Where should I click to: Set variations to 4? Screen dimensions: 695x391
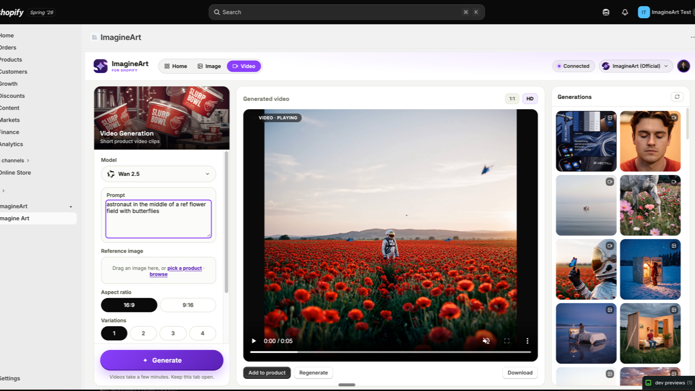202,333
